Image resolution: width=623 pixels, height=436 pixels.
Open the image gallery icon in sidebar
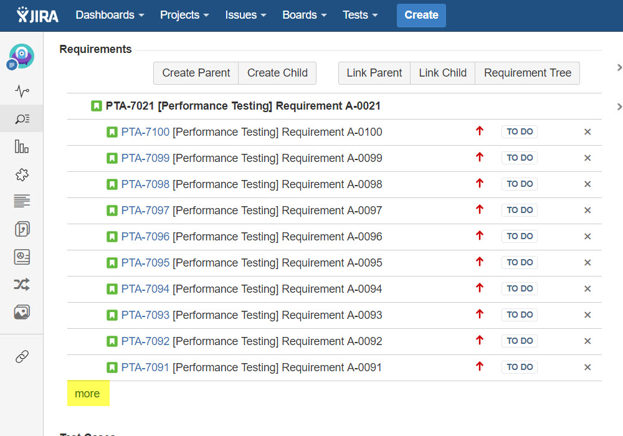(x=22, y=312)
